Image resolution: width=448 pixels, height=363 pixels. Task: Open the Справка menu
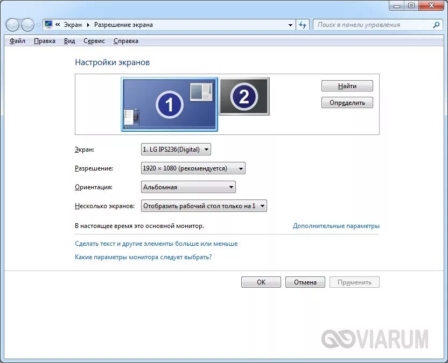pyautogui.click(x=126, y=41)
